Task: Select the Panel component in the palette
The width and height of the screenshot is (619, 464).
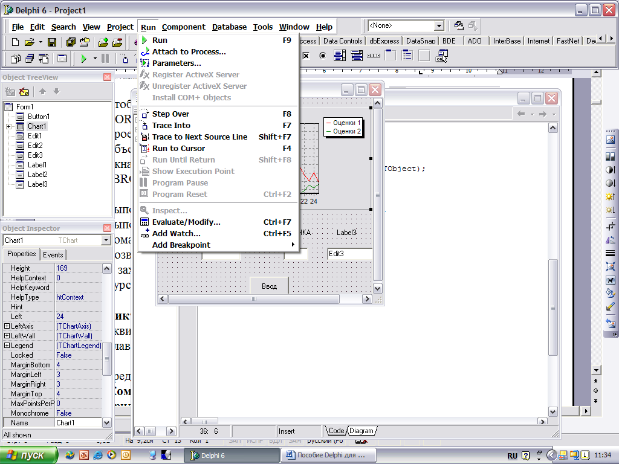Action: coord(424,56)
